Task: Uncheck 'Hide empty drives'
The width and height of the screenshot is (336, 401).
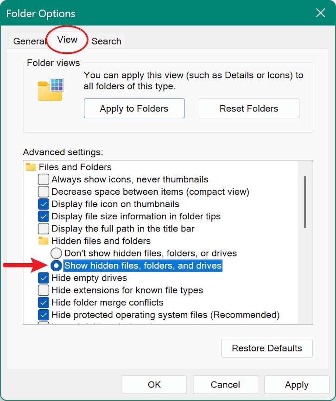Action: tap(43, 278)
